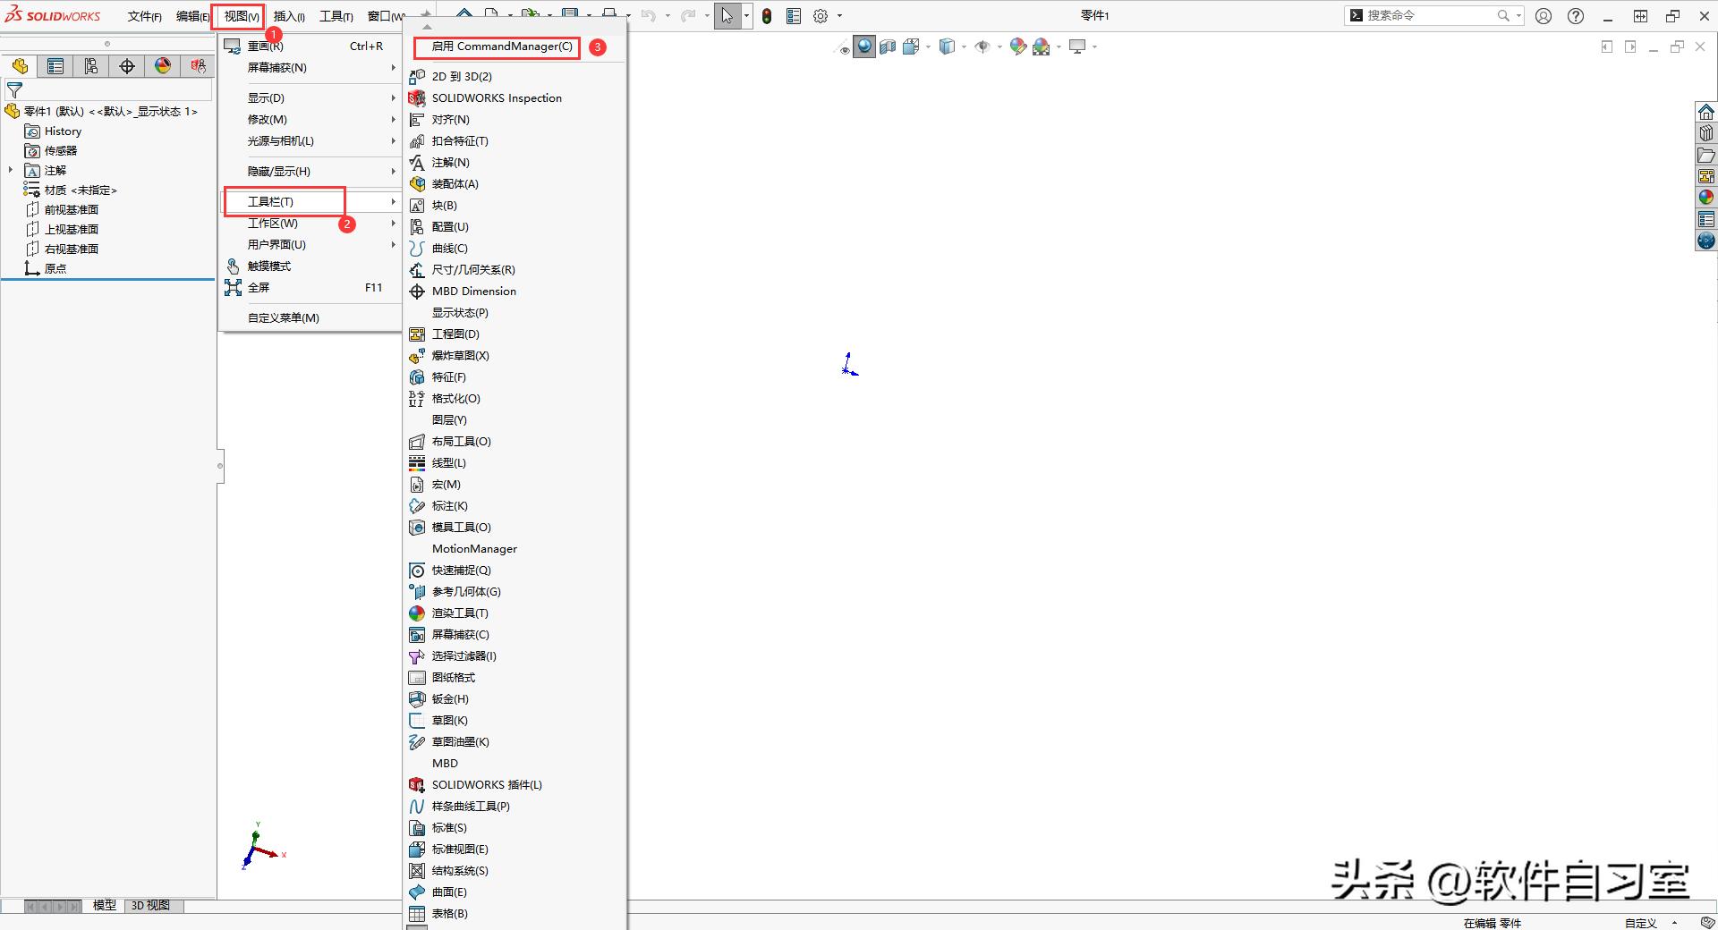Open the 插入 menu
Viewport: 1718px width, 930px height.
pos(287,16)
